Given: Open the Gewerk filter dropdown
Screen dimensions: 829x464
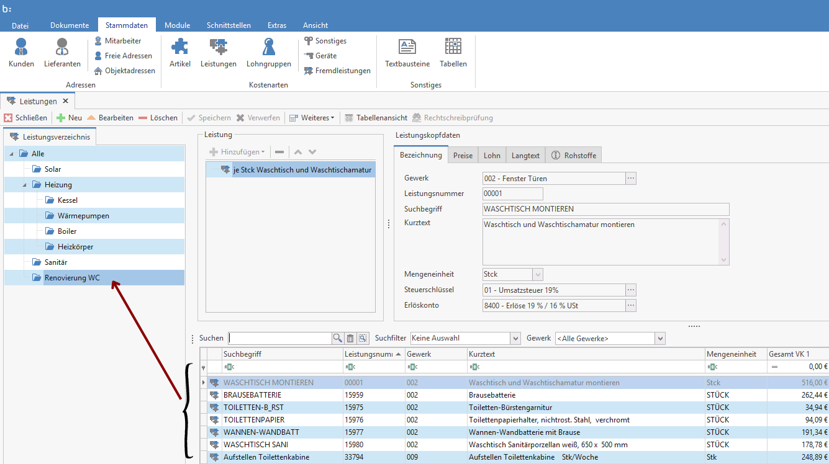Looking at the screenshot, I should click(x=660, y=338).
